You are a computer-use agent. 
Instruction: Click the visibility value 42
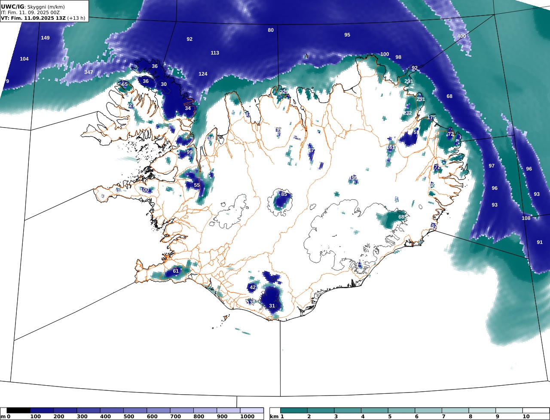tap(253, 287)
